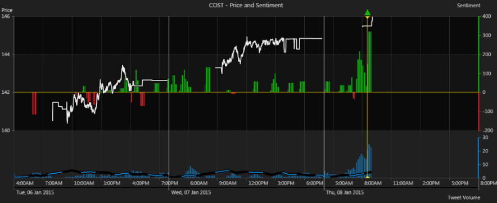Click the 8:00PM time label
Image resolution: width=497 pixels, height=203 pixels.
click(x=488, y=183)
